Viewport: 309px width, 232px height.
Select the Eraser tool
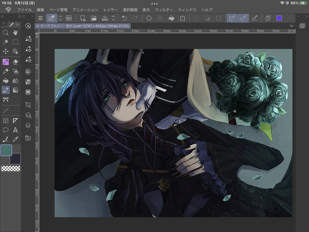tap(15, 62)
